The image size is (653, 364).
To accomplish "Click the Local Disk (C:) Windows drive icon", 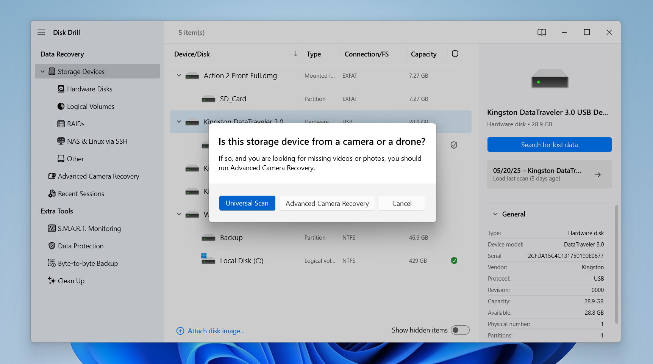I will (x=208, y=259).
